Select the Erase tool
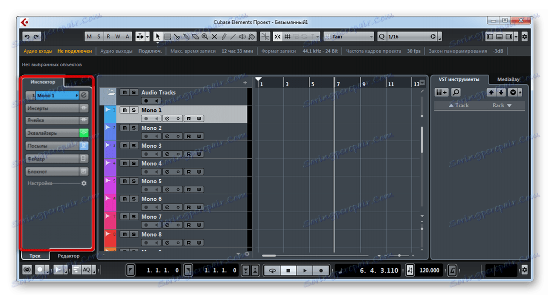 pos(195,36)
